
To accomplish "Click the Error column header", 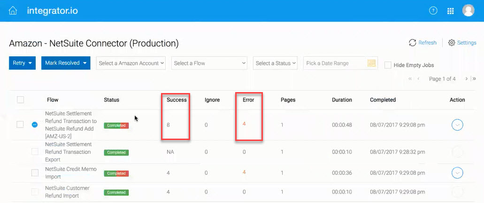I will tap(248, 100).
